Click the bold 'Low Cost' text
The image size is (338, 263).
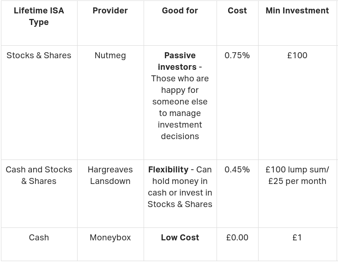click(180, 238)
